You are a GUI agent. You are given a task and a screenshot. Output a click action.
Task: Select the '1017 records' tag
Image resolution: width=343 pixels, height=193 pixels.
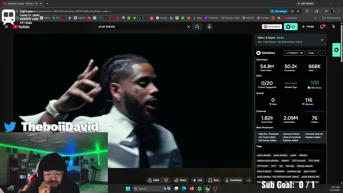click(299, 161)
